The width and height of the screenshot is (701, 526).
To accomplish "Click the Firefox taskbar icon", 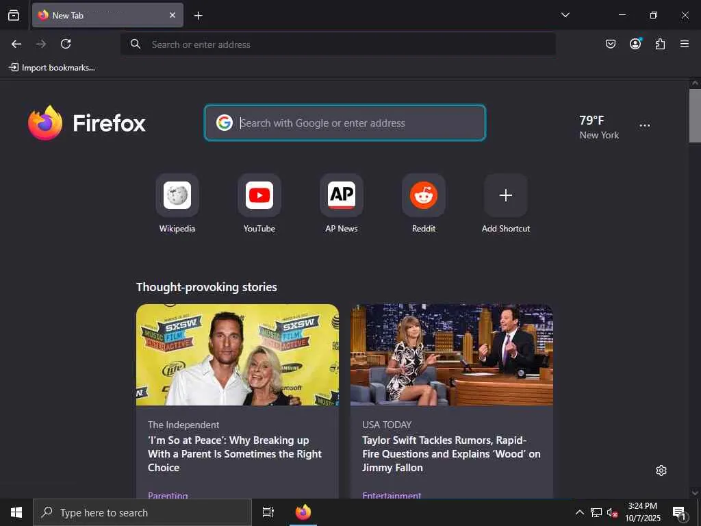I will pyautogui.click(x=303, y=512).
